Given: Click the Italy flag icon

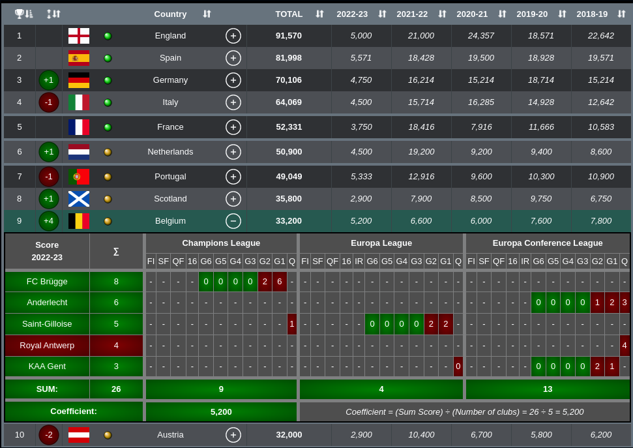Looking at the screenshot, I should (79, 102).
